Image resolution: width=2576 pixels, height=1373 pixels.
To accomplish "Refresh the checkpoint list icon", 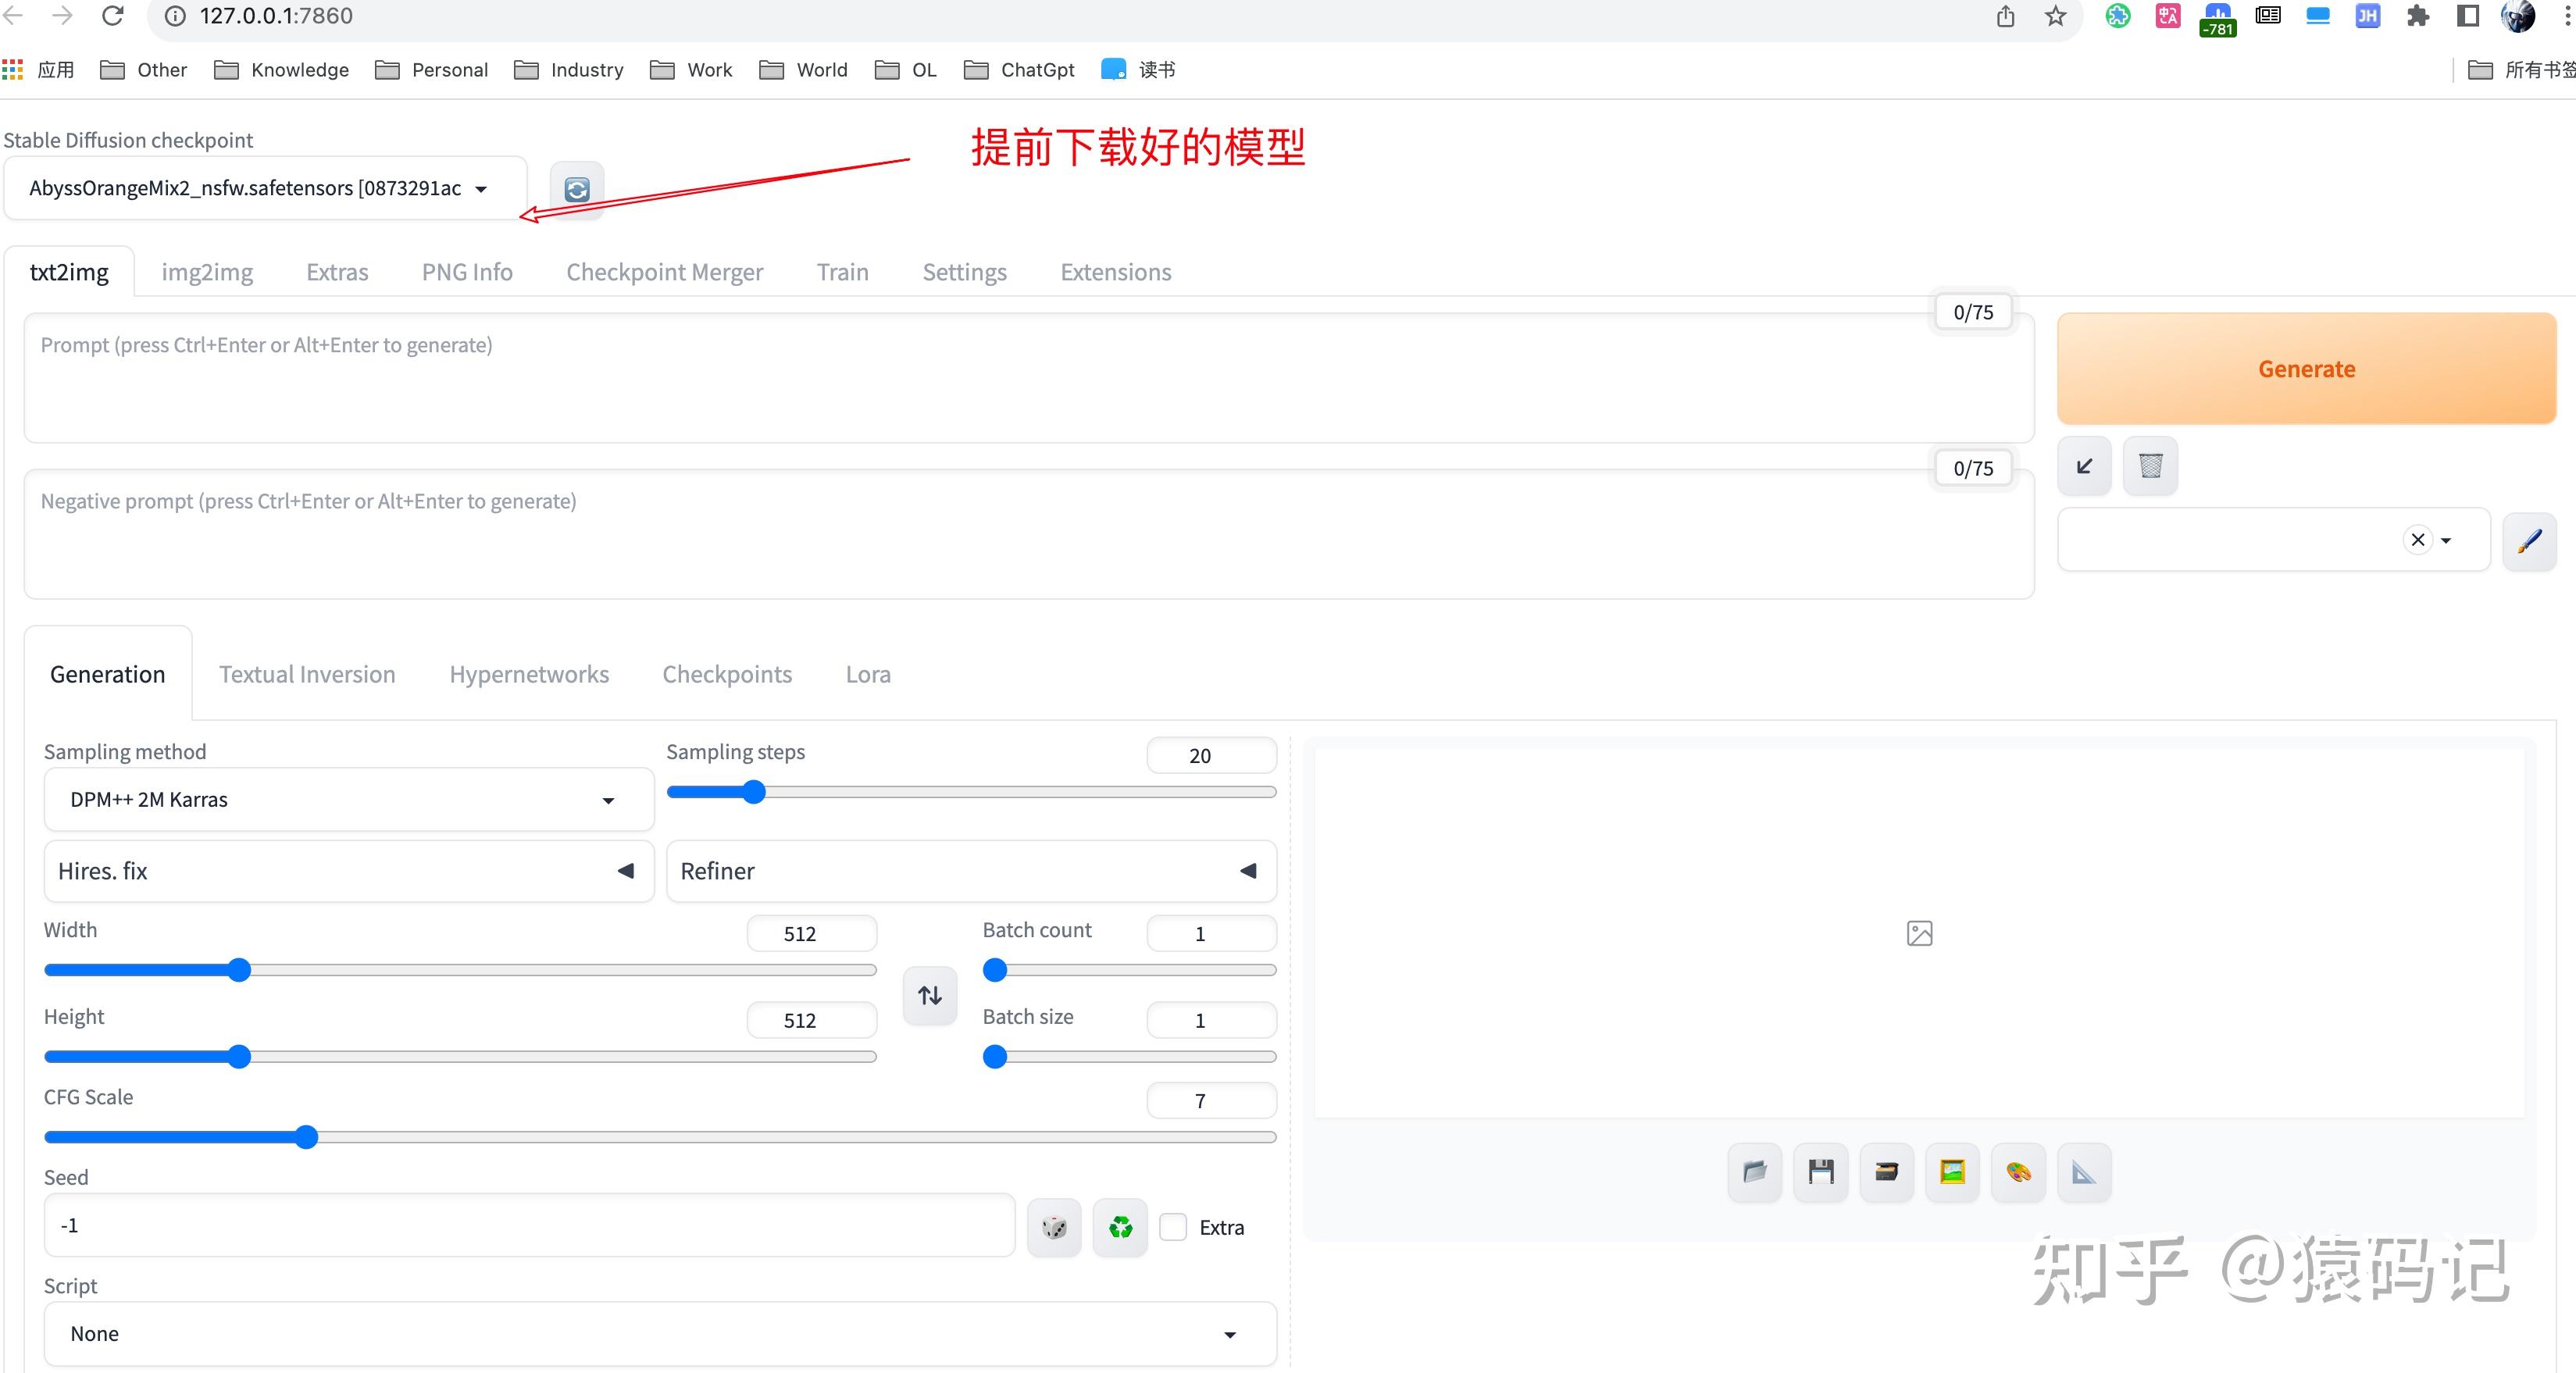I will pos(577,189).
